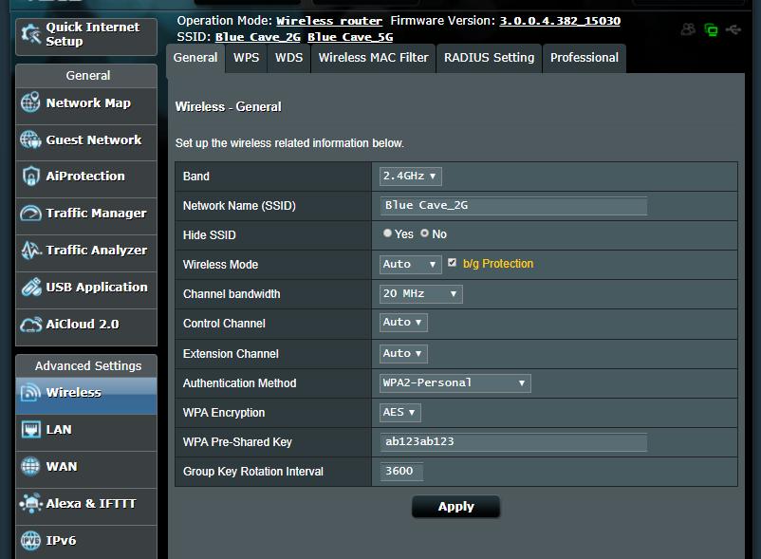Click the LAN port icon

(31, 429)
